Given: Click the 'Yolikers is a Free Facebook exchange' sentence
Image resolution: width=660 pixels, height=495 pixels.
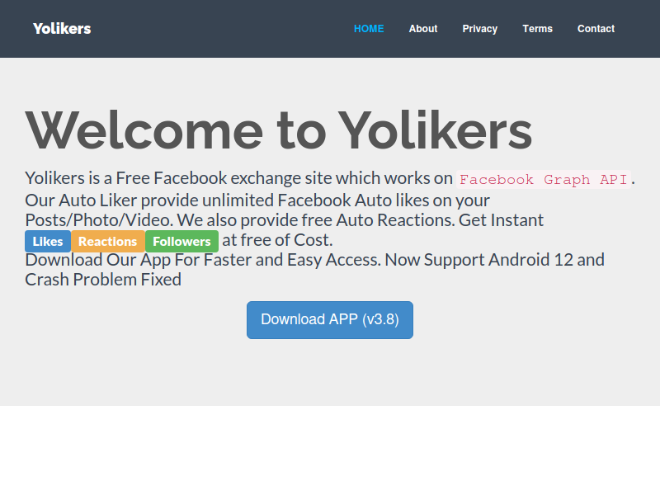Looking at the screenshot, I should tap(238, 178).
